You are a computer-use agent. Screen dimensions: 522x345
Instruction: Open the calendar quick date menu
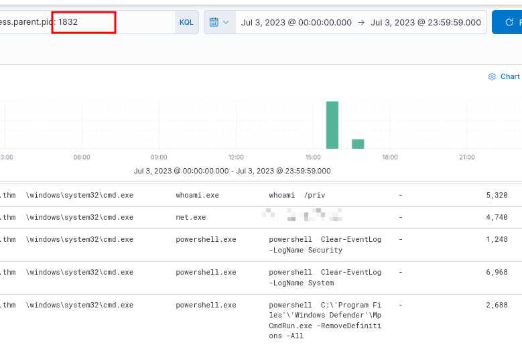tap(219, 22)
